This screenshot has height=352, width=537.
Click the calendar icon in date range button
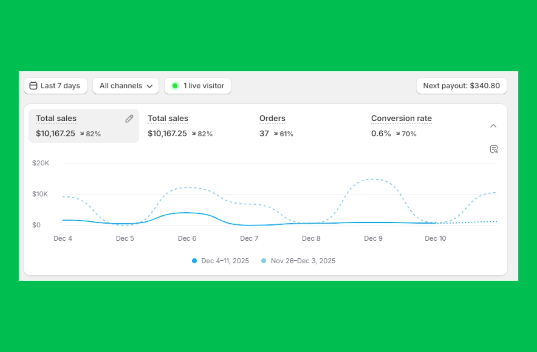33,86
